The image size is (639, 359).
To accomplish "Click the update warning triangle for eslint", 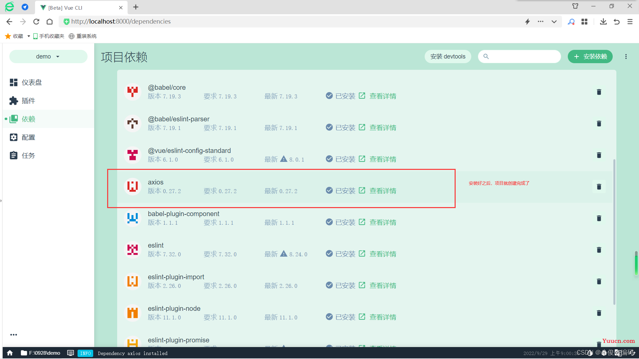I will 284,254.
